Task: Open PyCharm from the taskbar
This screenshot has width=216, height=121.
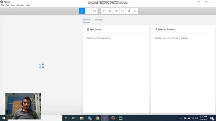Action: [121, 118]
